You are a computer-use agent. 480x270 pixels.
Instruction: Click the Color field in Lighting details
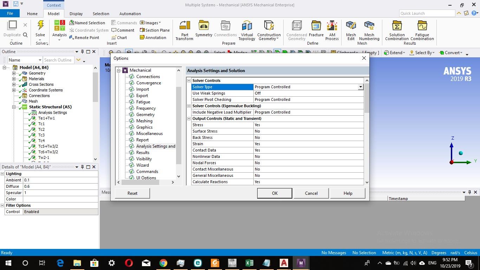coord(60,199)
